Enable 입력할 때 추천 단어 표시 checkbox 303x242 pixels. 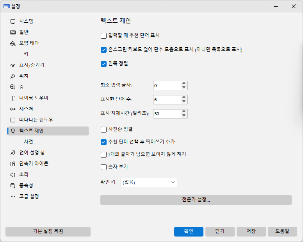click(x=103, y=36)
